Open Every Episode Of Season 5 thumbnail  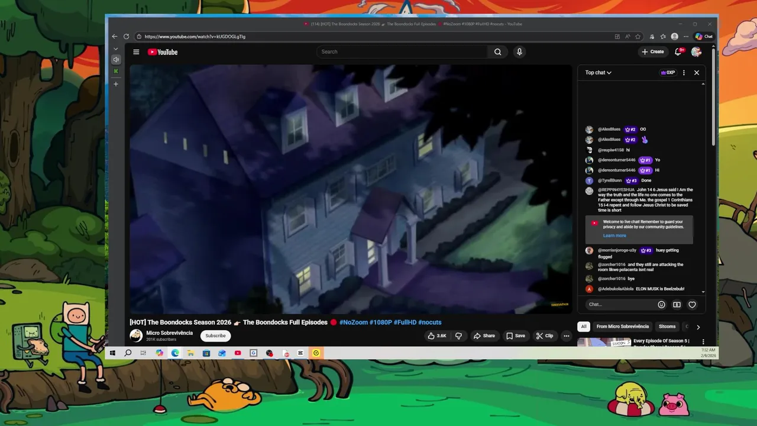click(x=604, y=341)
